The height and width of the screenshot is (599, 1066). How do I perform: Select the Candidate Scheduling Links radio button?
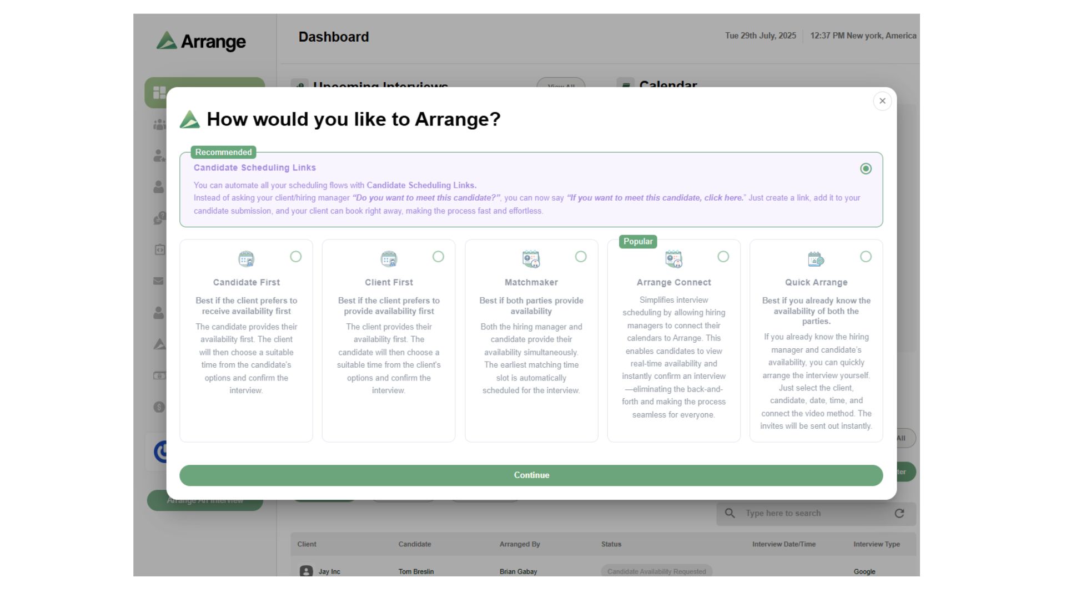pyautogui.click(x=866, y=169)
